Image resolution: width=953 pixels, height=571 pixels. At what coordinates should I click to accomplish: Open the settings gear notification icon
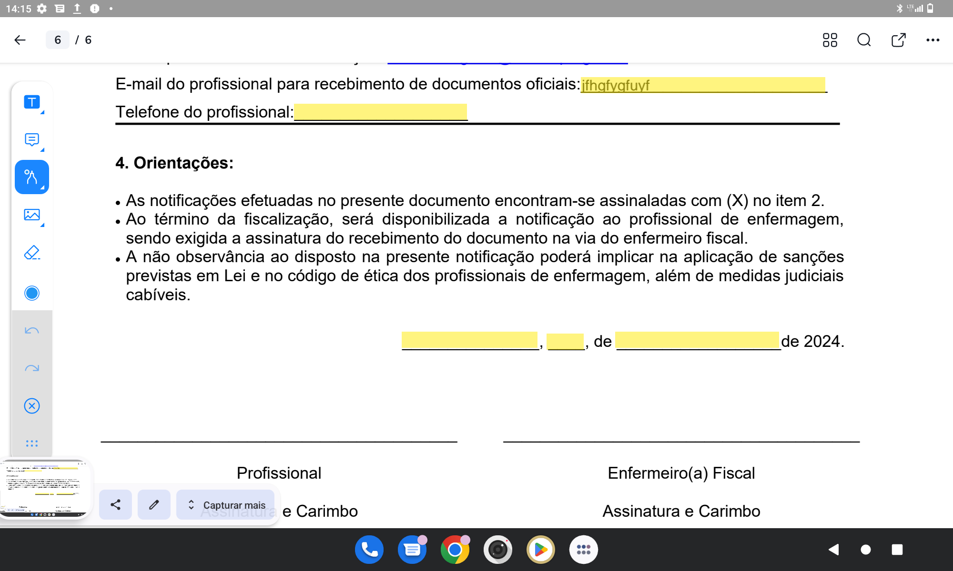[x=42, y=9]
